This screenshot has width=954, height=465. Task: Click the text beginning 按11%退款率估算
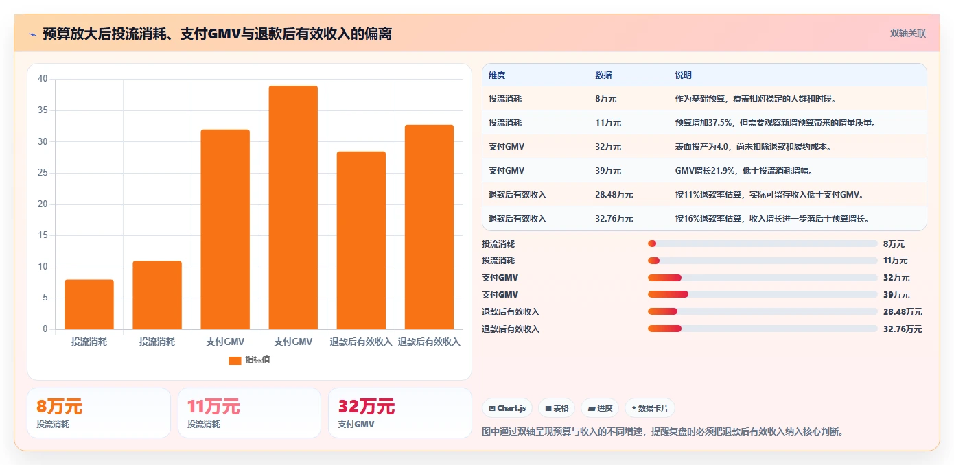click(769, 195)
